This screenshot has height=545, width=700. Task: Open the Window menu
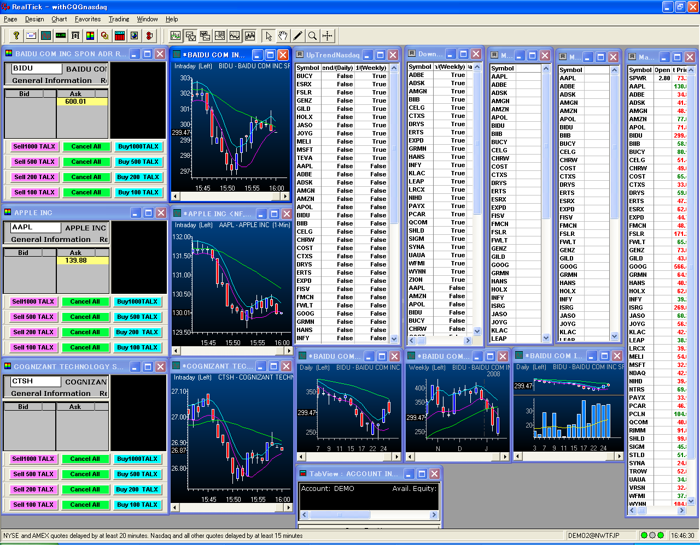tap(147, 19)
